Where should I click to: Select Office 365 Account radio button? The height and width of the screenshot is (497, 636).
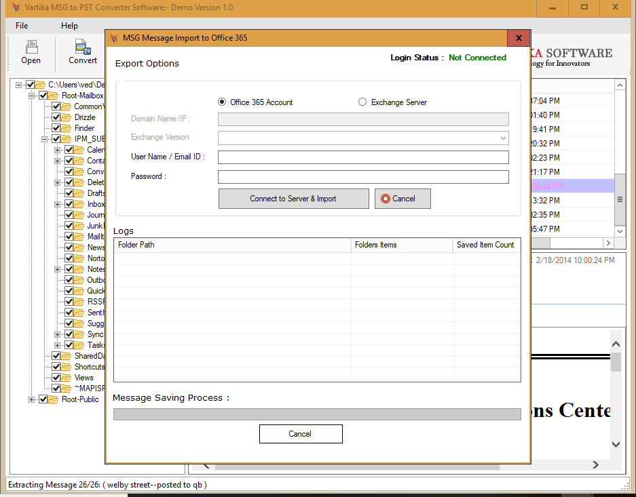tap(222, 102)
